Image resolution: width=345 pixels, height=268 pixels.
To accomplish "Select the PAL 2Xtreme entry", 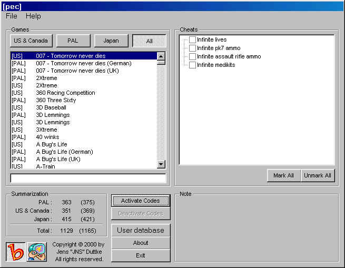I will tap(84, 78).
